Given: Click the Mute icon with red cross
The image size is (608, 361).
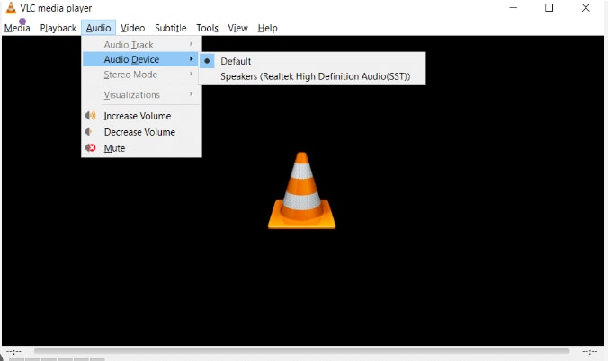Looking at the screenshot, I should (x=90, y=147).
